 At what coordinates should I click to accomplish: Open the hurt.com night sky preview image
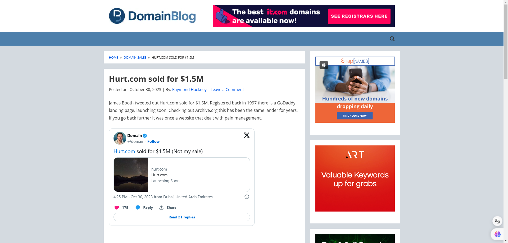pyautogui.click(x=131, y=175)
